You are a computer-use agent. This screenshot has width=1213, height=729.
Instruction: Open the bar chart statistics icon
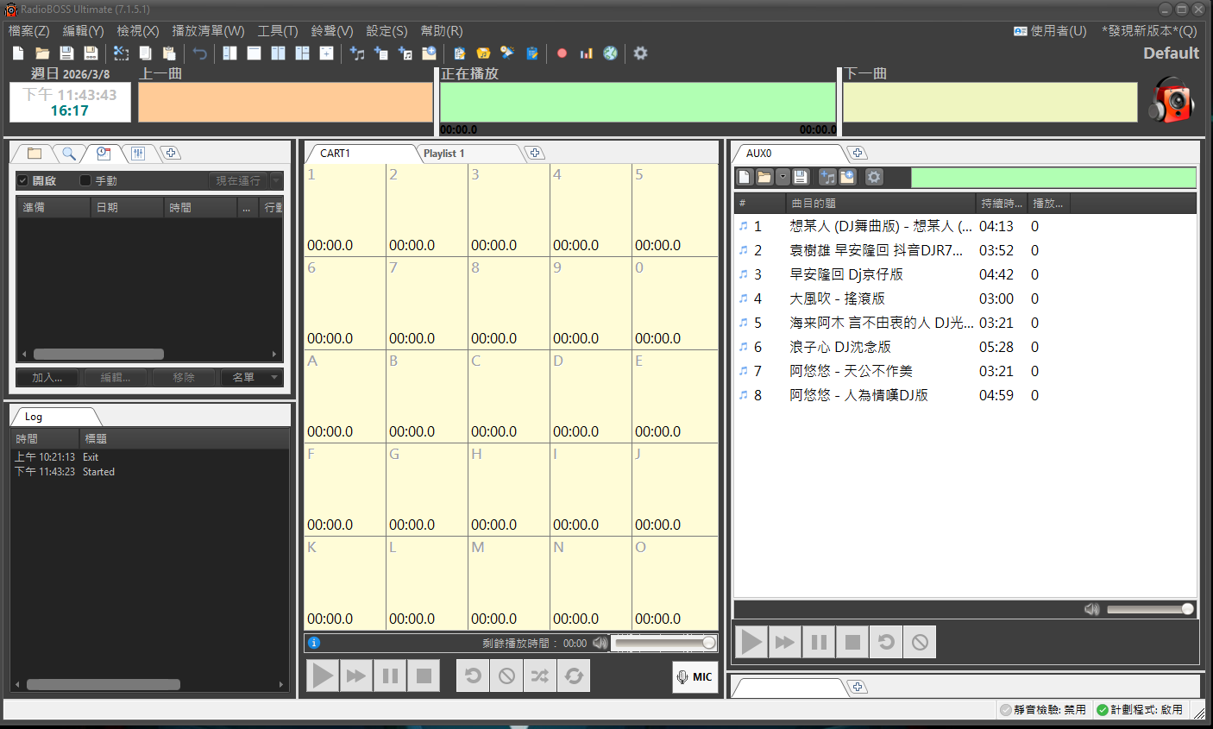coord(587,53)
